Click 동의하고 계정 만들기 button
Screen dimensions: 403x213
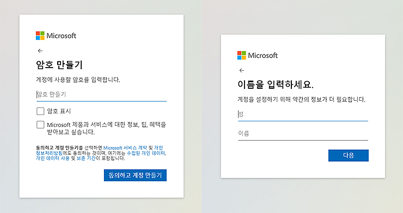(135, 175)
